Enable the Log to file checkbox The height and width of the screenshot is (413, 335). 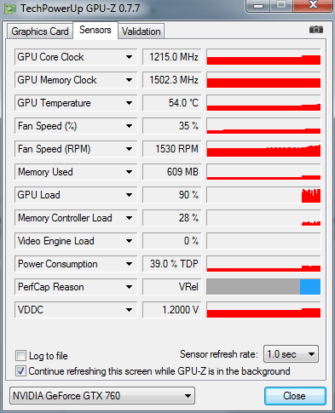[20, 356]
